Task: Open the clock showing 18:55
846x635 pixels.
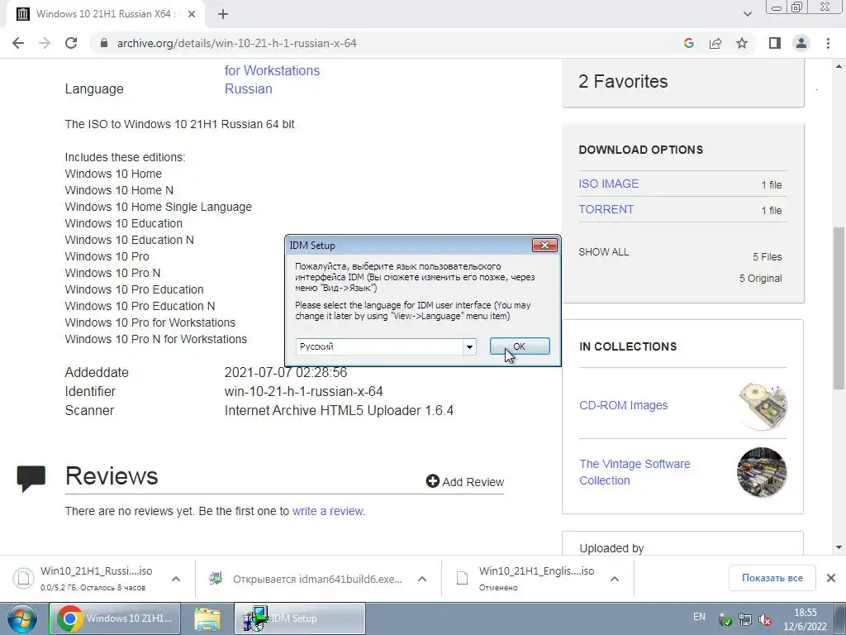Action: click(x=805, y=619)
